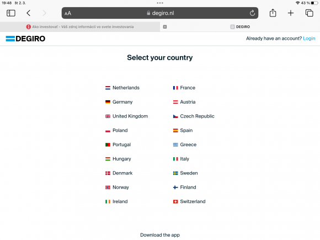Click the Login link
320x240 pixels.
coord(309,39)
